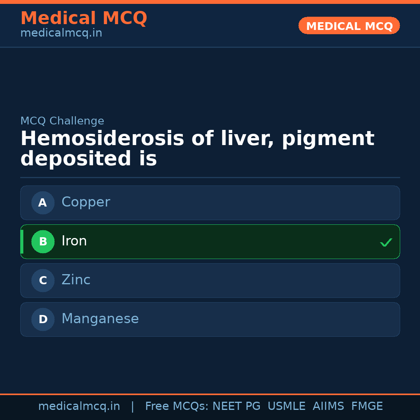Visit medicalmcq.in link under the title

(61, 33)
